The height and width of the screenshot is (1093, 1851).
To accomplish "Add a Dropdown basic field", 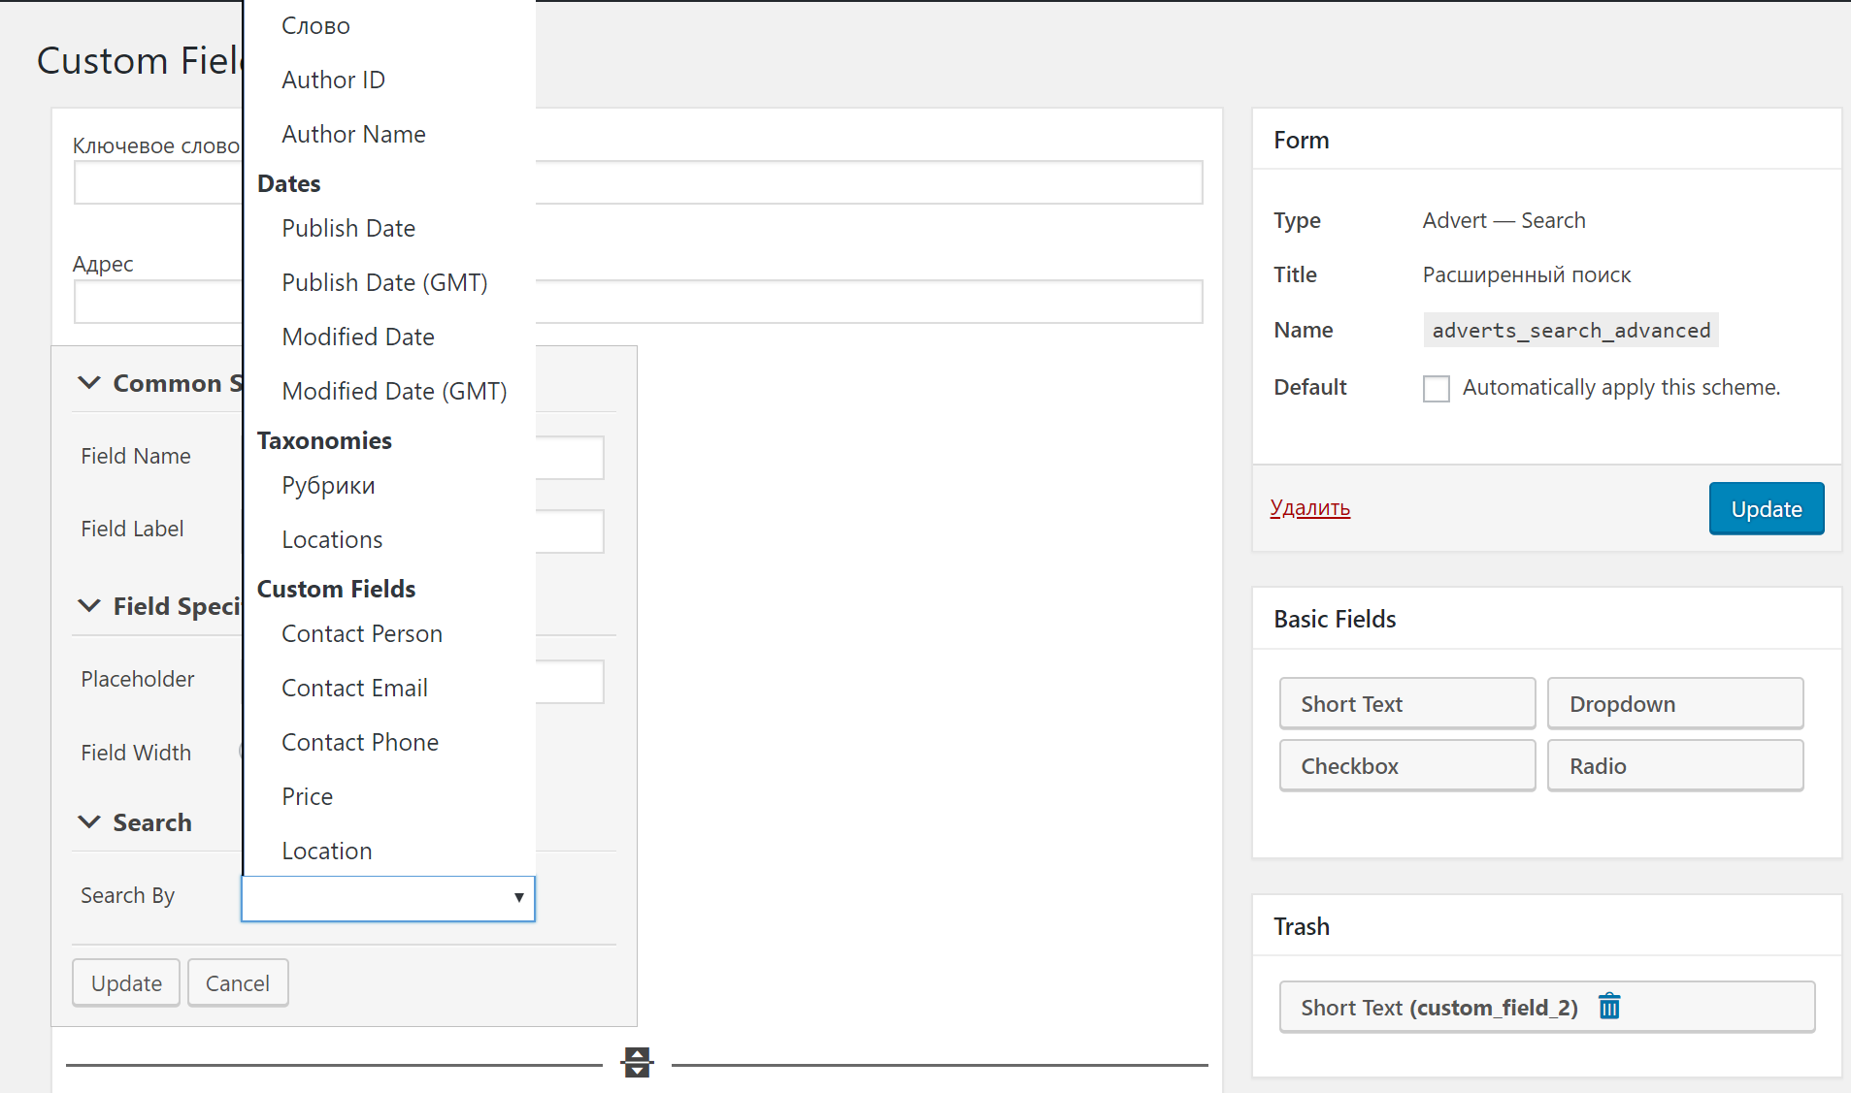I will coord(1675,704).
